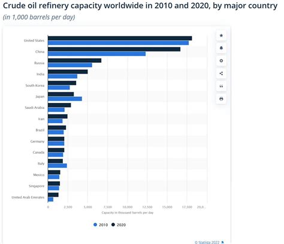The width and height of the screenshot is (284, 244).
Task: Click the Saudi Arabia axis label
Action: tap(35, 108)
